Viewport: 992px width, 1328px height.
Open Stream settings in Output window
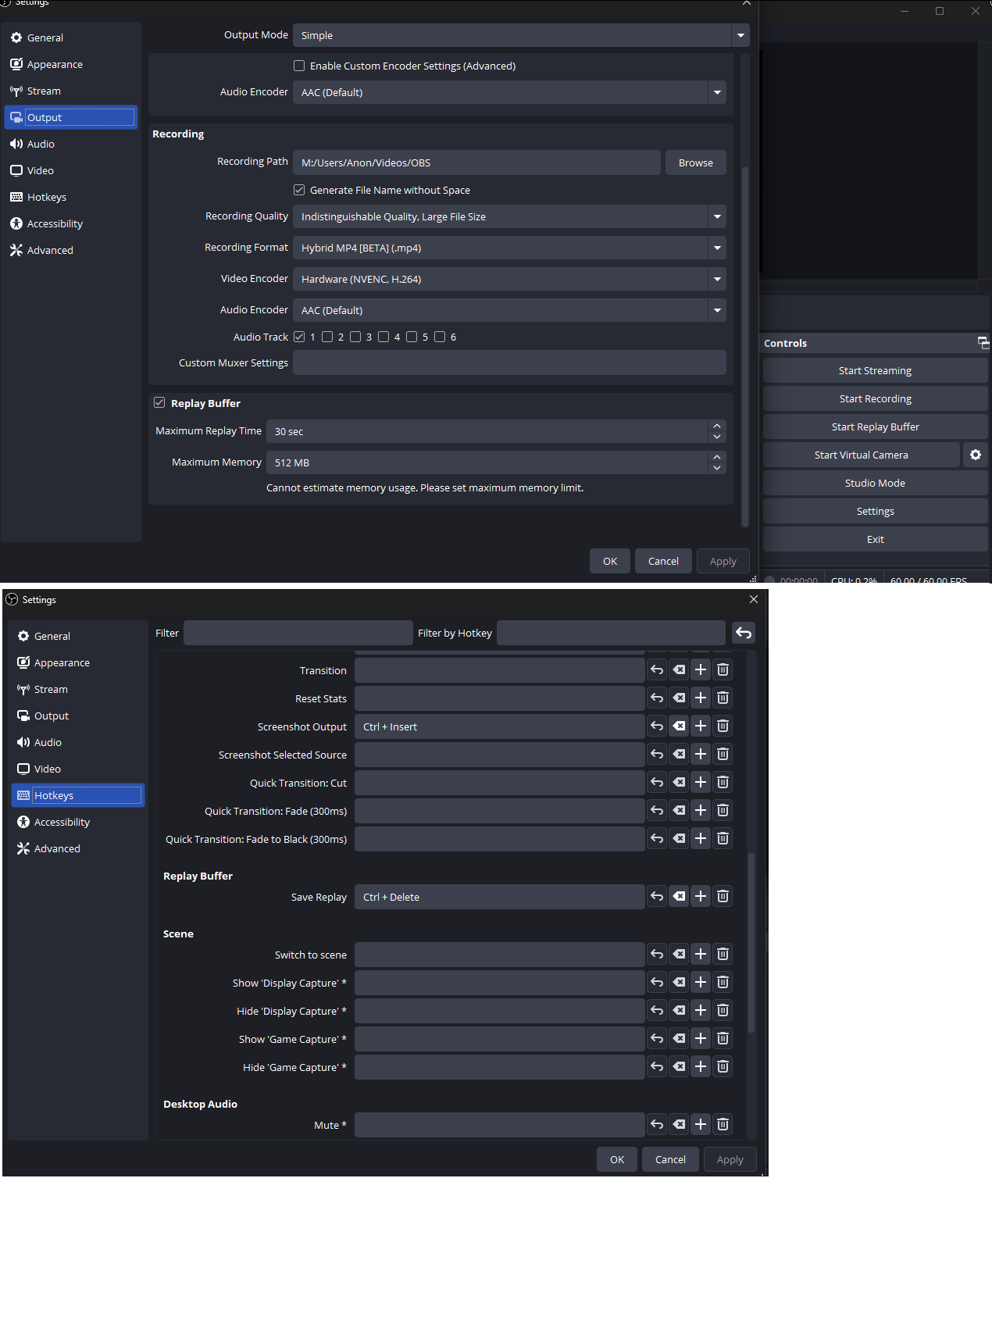tap(71, 91)
